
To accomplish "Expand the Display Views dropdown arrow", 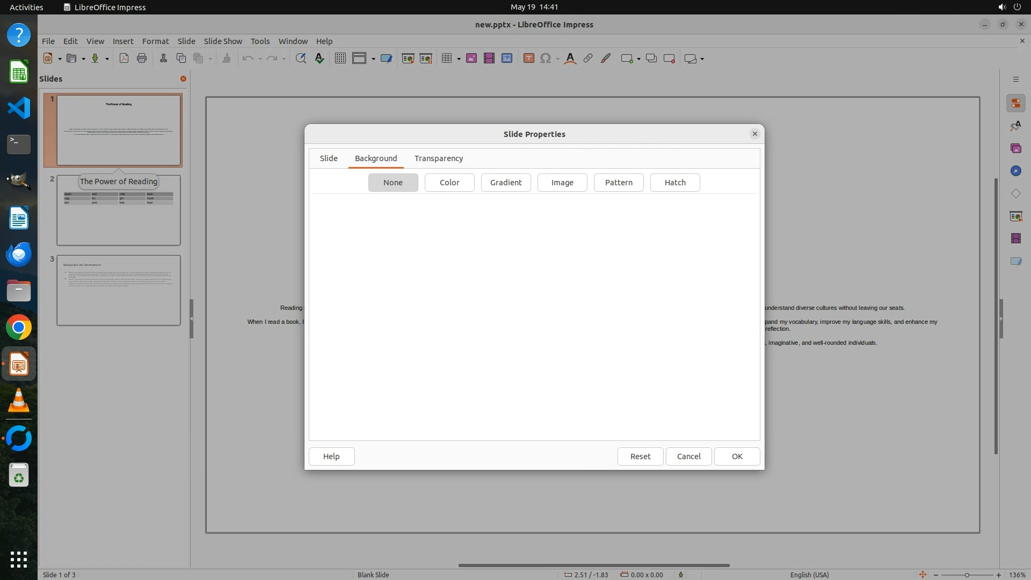I will click(373, 59).
